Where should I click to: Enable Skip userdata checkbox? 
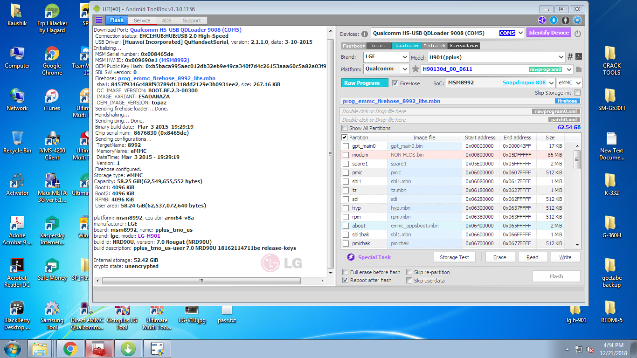[x=409, y=281]
